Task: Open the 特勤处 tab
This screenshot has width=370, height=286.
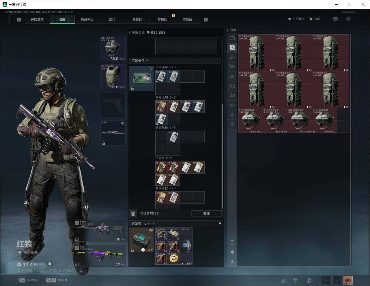Action: [162, 19]
